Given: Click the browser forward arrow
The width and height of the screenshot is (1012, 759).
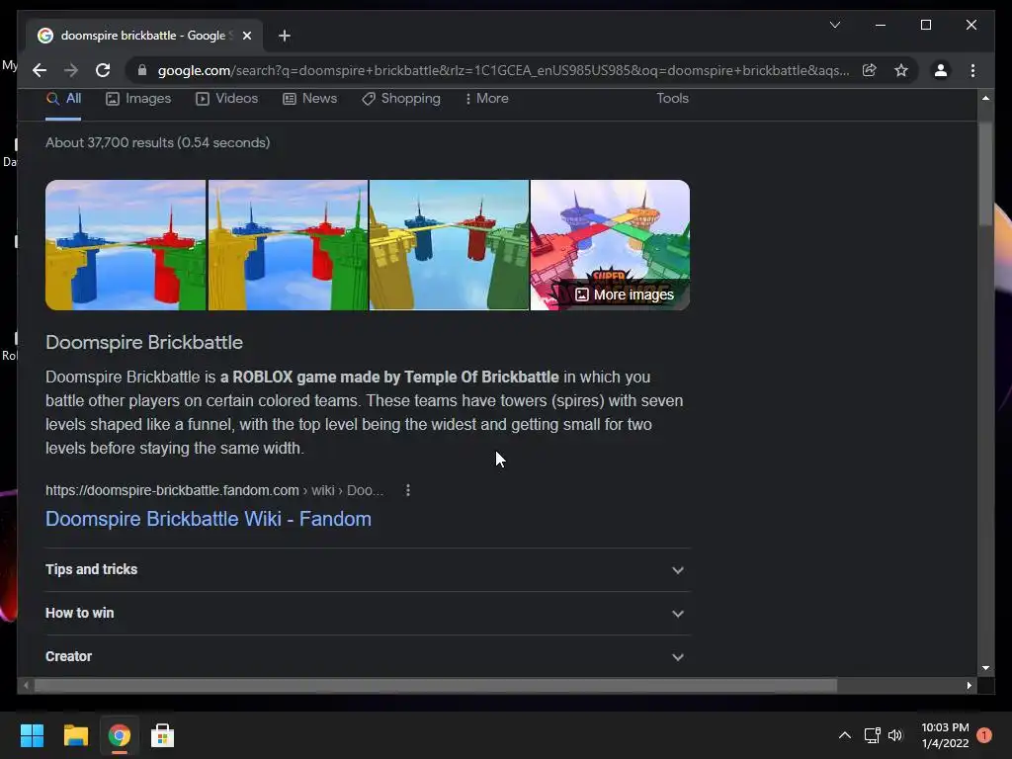Looking at the screenshot, I should click(71, 70).
